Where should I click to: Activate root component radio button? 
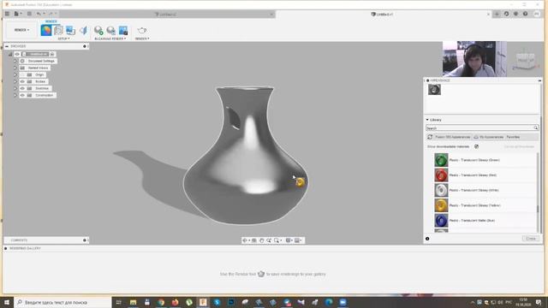coord(52,54)
